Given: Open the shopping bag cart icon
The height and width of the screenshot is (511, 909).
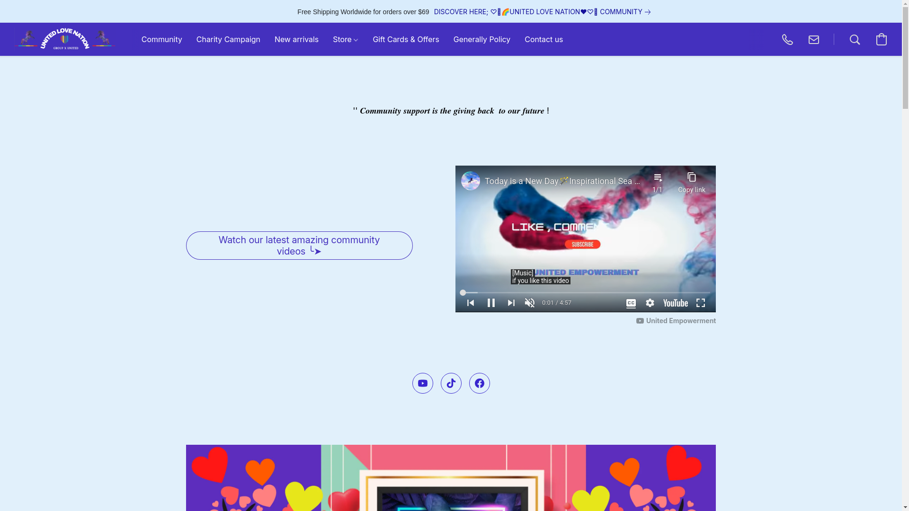Looking at the screenshot, I should click(x=881, y=39).
